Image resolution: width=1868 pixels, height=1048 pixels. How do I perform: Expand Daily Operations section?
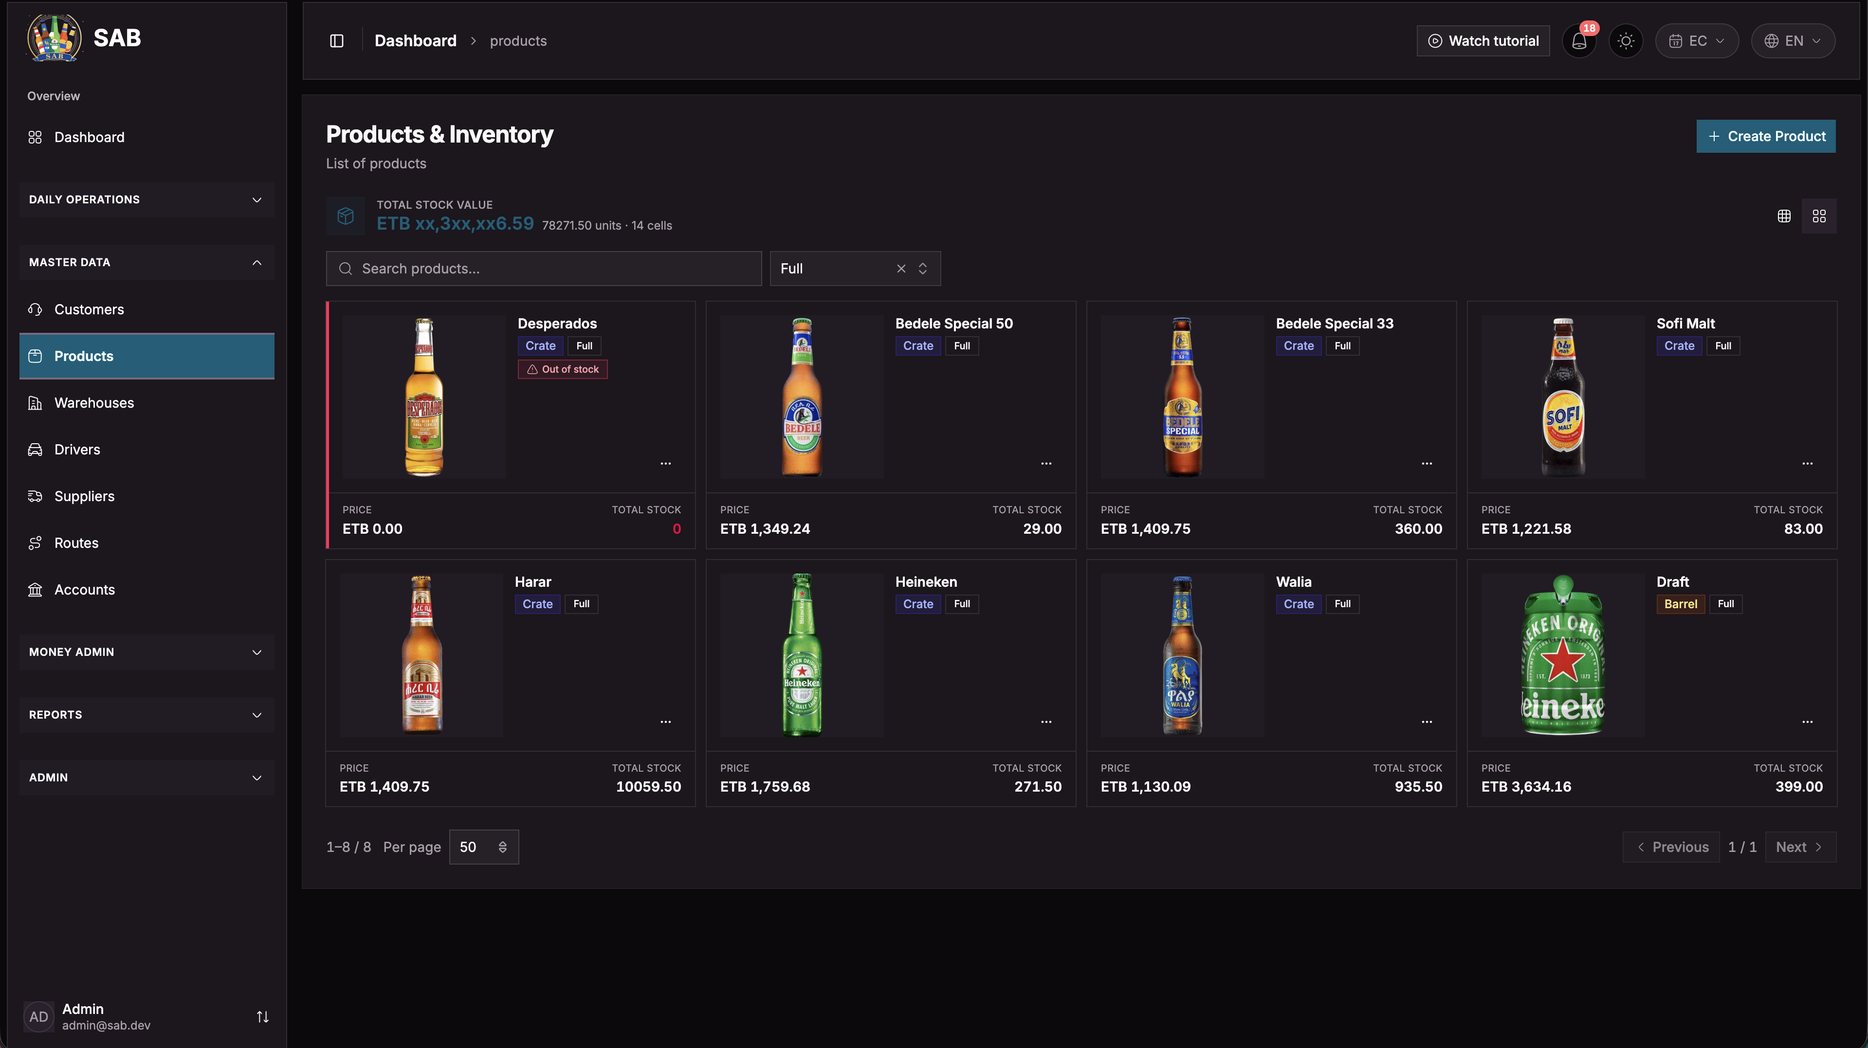click(147, 199)
